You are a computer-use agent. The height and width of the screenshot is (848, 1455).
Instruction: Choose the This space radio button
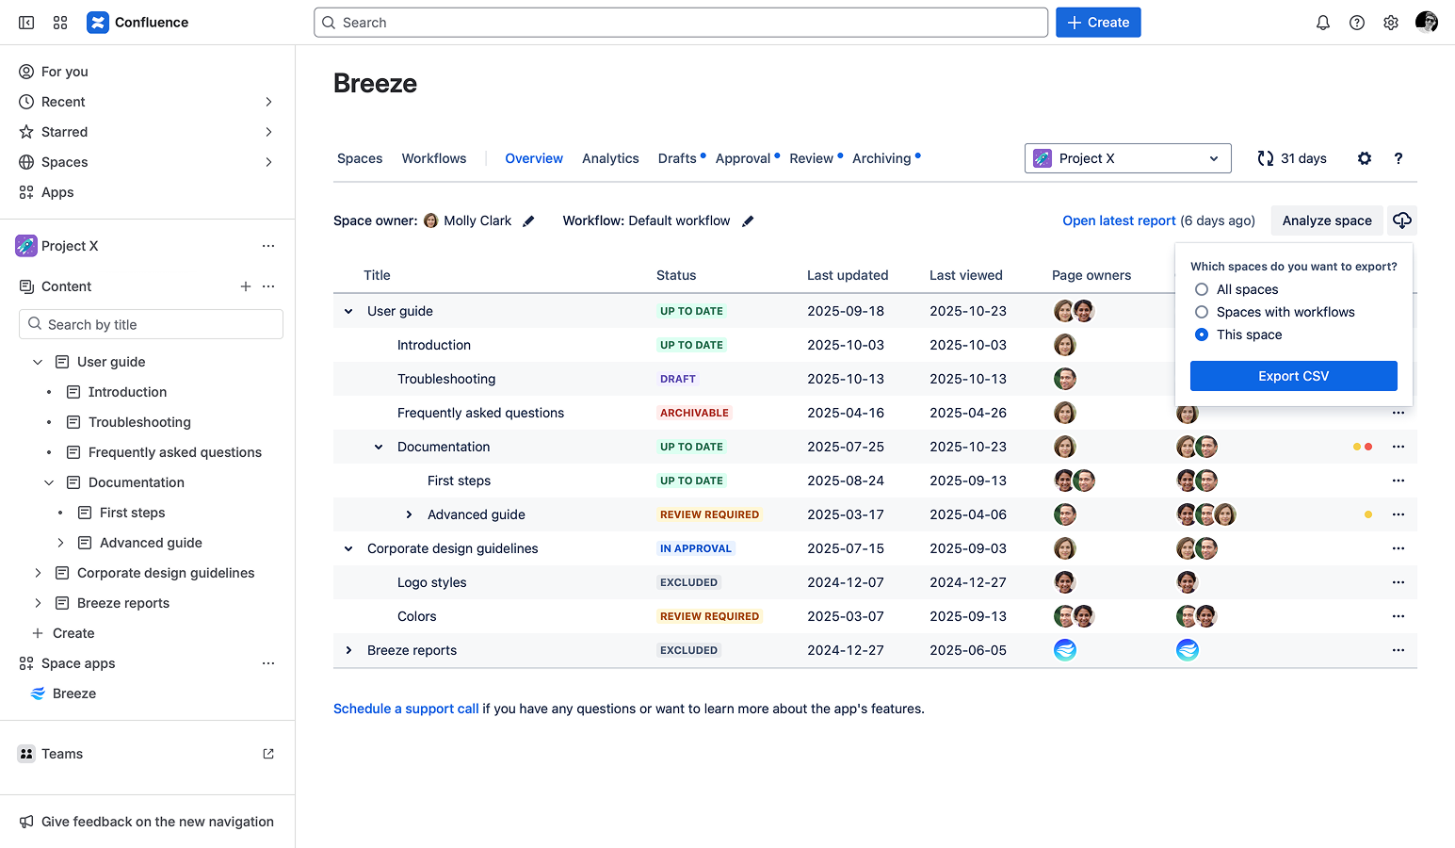click(1202, 334)
